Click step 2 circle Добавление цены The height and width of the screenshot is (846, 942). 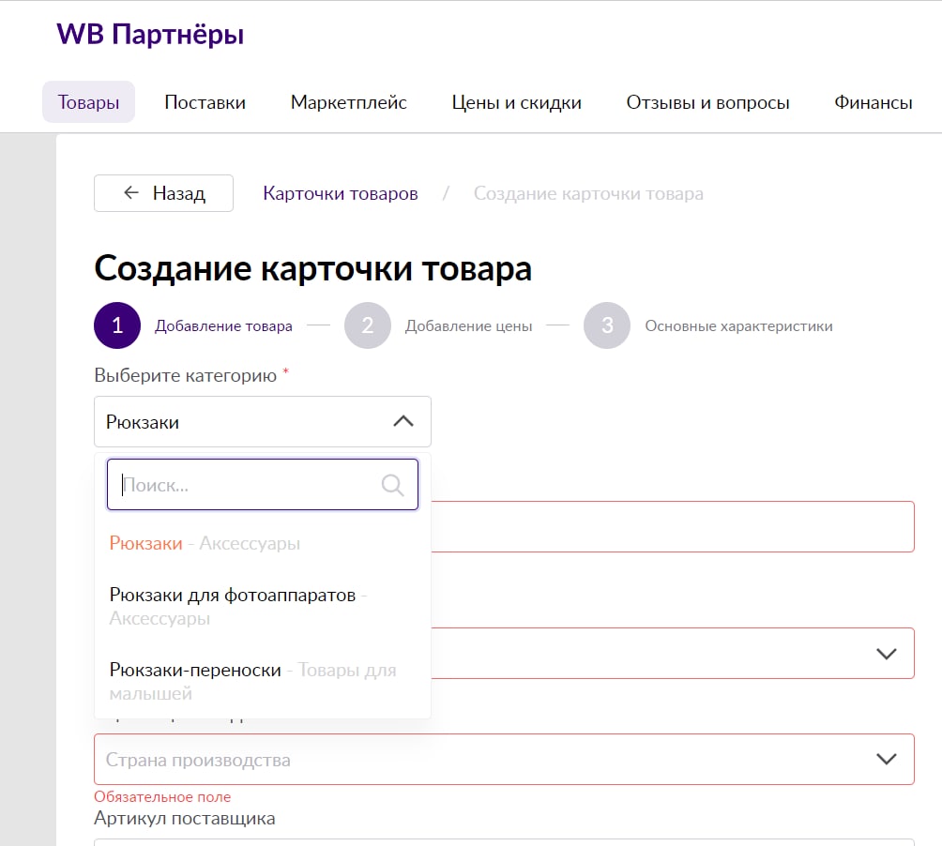pos(367,325)
